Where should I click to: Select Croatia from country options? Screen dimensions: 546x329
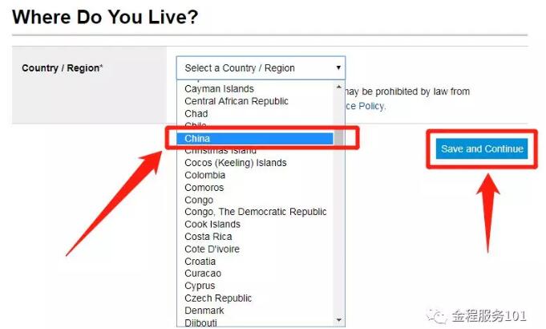pos(200,262)
